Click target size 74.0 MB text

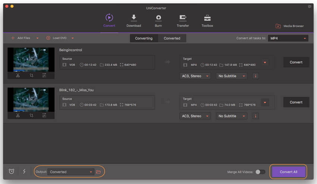click(230, 105)
